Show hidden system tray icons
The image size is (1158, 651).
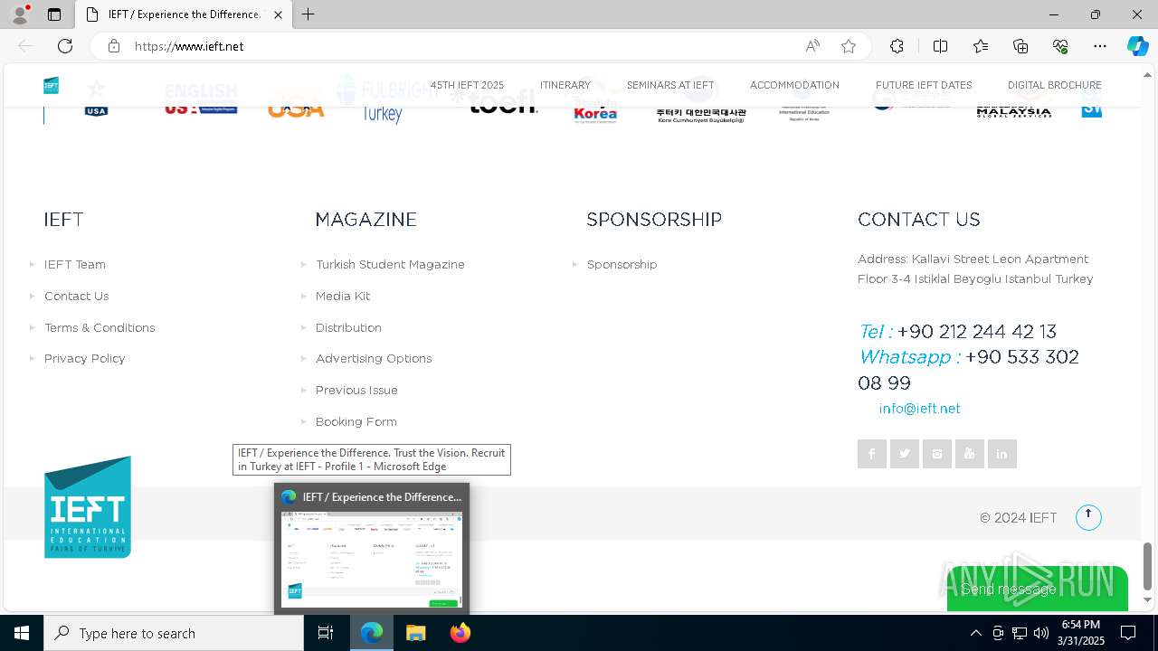[x=975, y=633]
